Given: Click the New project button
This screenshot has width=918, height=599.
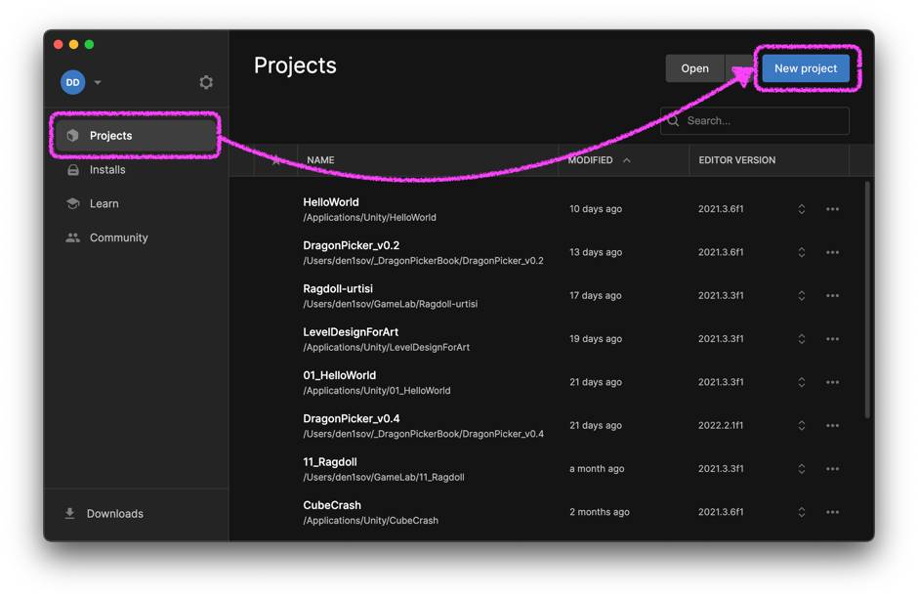Looking at the screenshot, I should click(x=806, y=68).
